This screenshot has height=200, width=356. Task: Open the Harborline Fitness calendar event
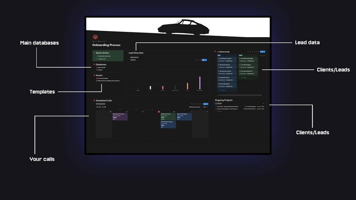[168, 116]
